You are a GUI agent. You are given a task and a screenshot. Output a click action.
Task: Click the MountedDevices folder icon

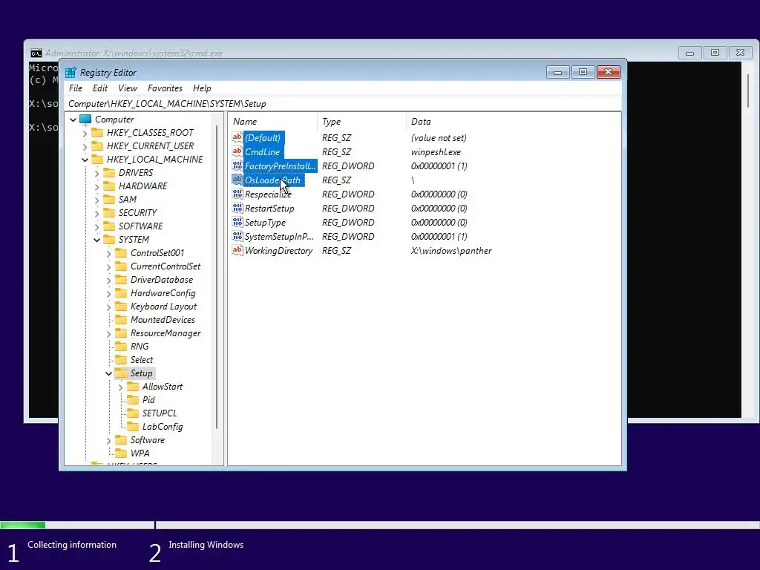tap(121, 319)
